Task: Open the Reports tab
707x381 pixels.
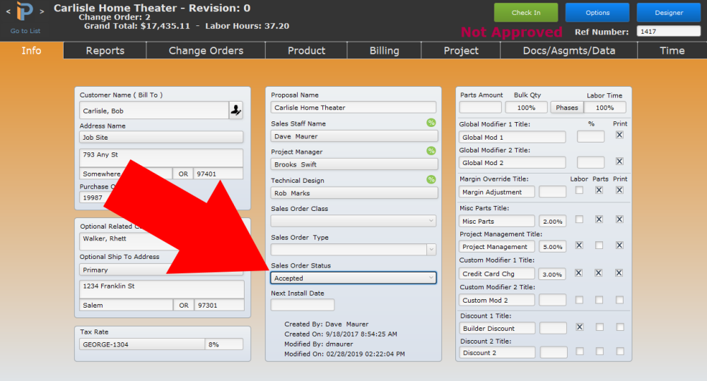Action: 105,50
